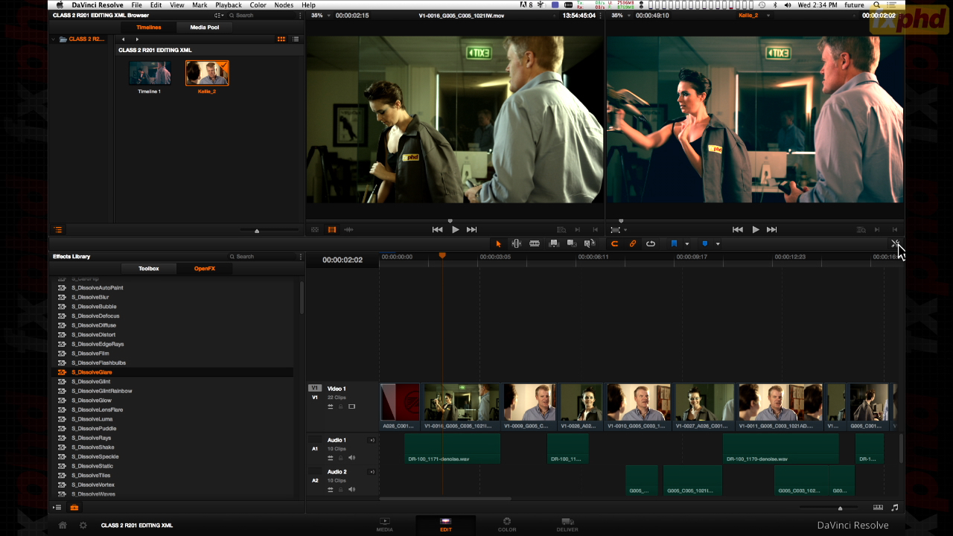The height and width of the screenshot is (536, 953).
Task: Jump to previous clip in source viewer
Action: tap(438, 229)
